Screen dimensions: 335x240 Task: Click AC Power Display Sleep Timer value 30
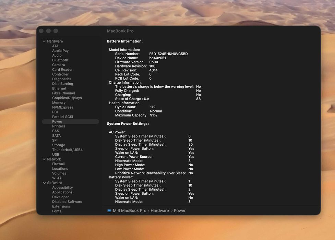[x=190, y=144]
